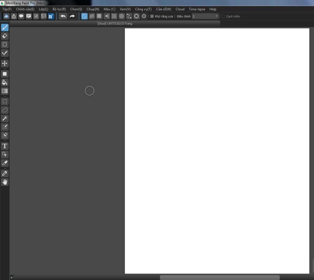Open the Chọn(S) menu
This screenshot has width=314, height=280.
(x=76, y=9)
